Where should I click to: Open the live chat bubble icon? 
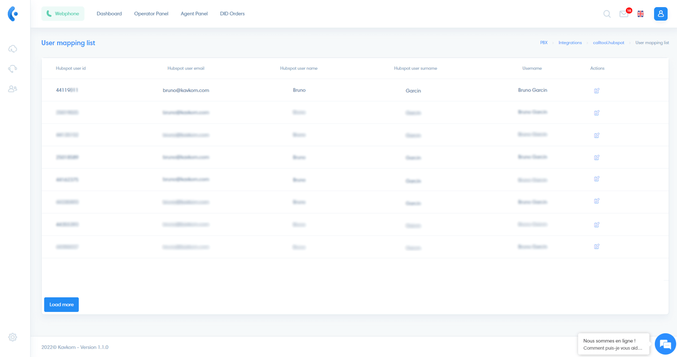point(665,344)
